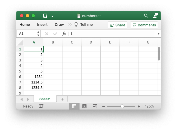Switch to Page Break Preview view

(x=95, y=106)
